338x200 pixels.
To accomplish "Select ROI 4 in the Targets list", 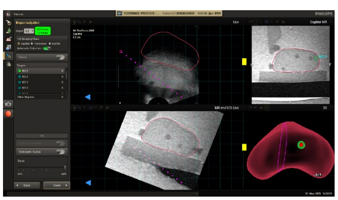I will pos(41,88).
